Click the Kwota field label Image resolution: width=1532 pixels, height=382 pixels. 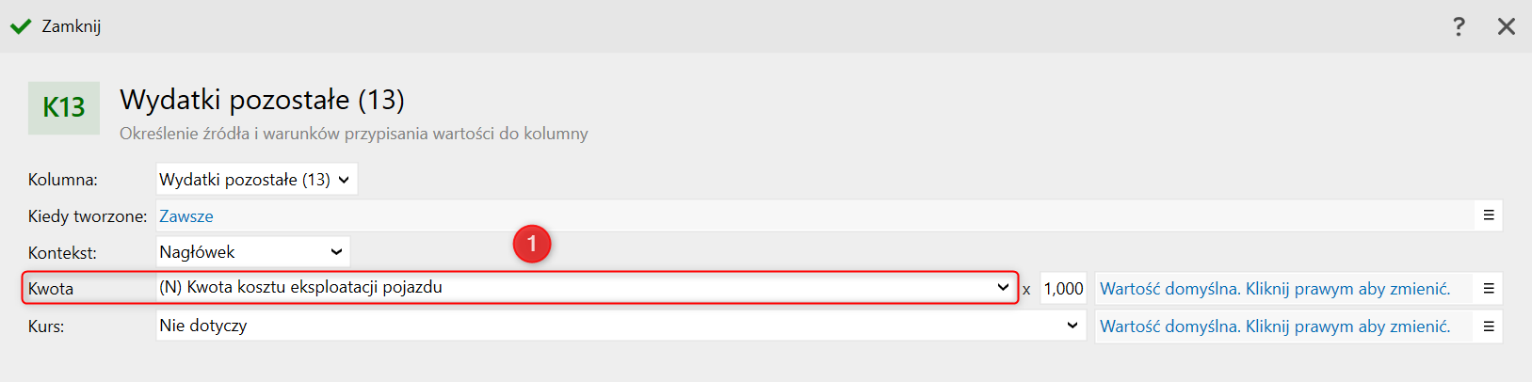[51, 289]
